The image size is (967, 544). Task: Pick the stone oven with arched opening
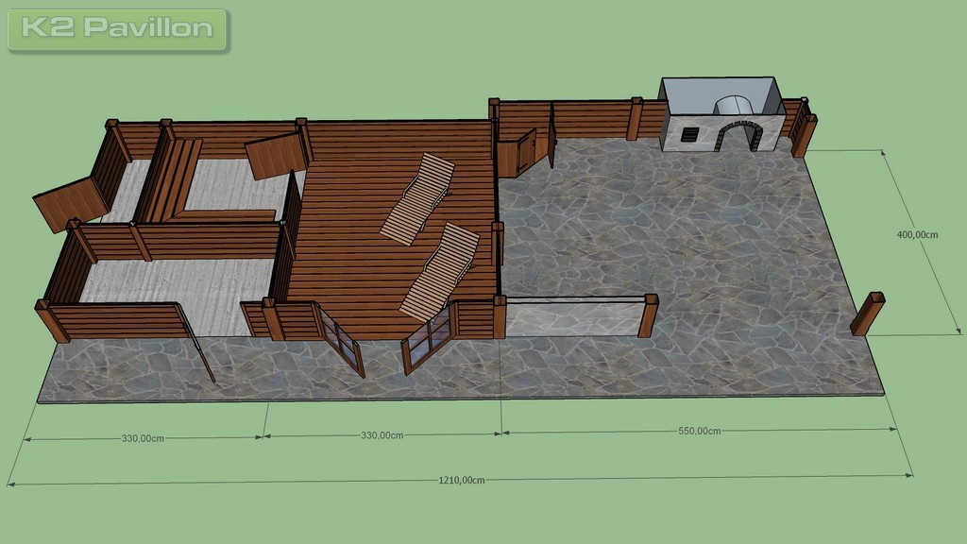pos(721,114)
